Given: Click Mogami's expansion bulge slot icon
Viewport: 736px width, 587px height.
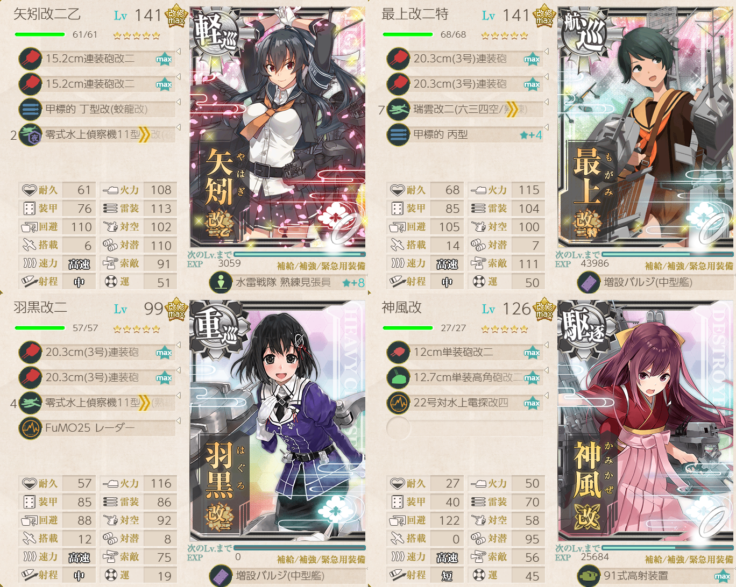Looking at the screenshot, I should coord(589,282).
